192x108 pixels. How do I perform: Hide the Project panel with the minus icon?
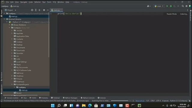48,10
